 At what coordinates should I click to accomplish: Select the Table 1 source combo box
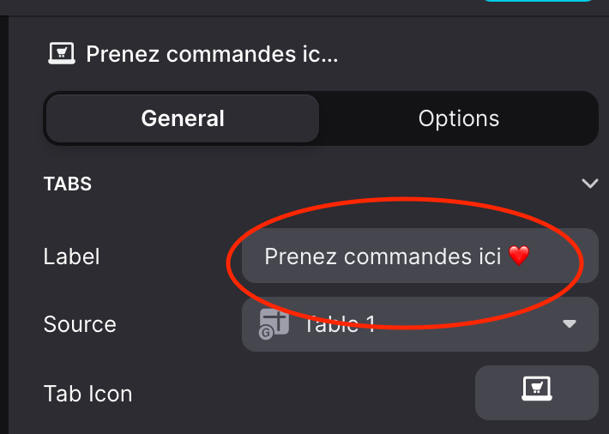point(419,324)
